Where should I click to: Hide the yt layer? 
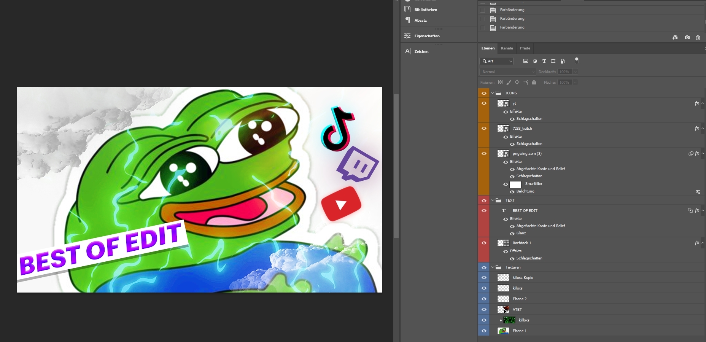pyautogui.click(x=484, y=103)
